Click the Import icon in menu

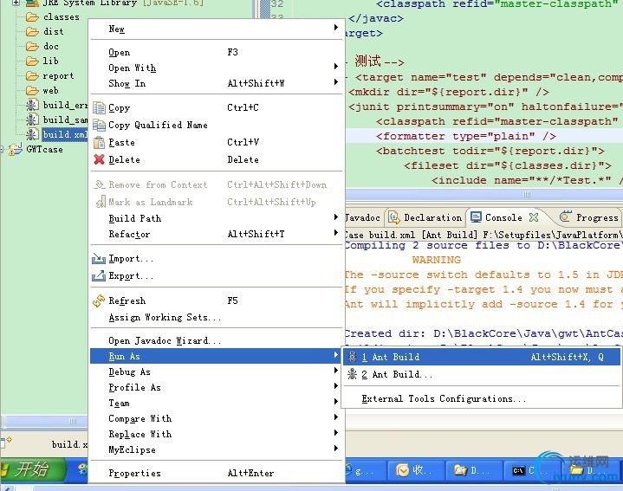coord(99,259)
